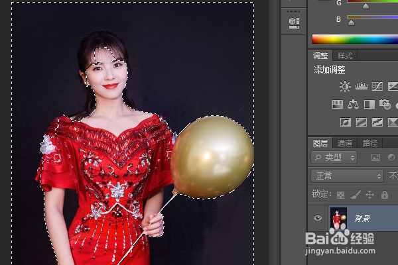Image resolution: width=398 pixels, height=265 pixels.
Task: Lock transparent pixels (checkerboard icon)
Action: click(340, 195)
